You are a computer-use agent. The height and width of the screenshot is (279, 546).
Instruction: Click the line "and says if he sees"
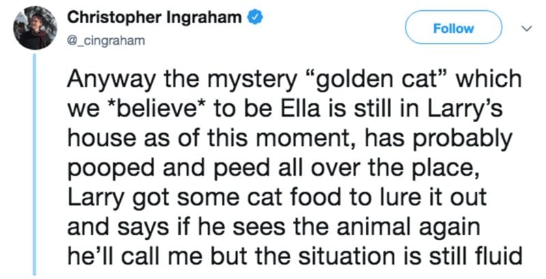pyautogui.click(x=274, y=229)
